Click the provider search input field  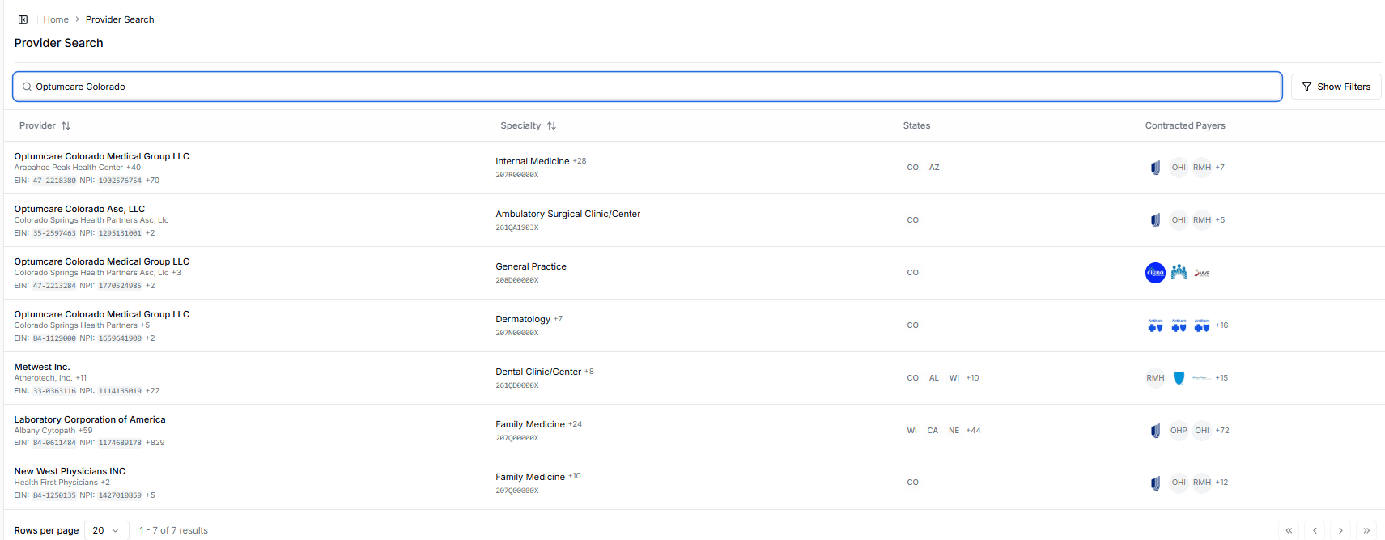click(x=648, y=87)
